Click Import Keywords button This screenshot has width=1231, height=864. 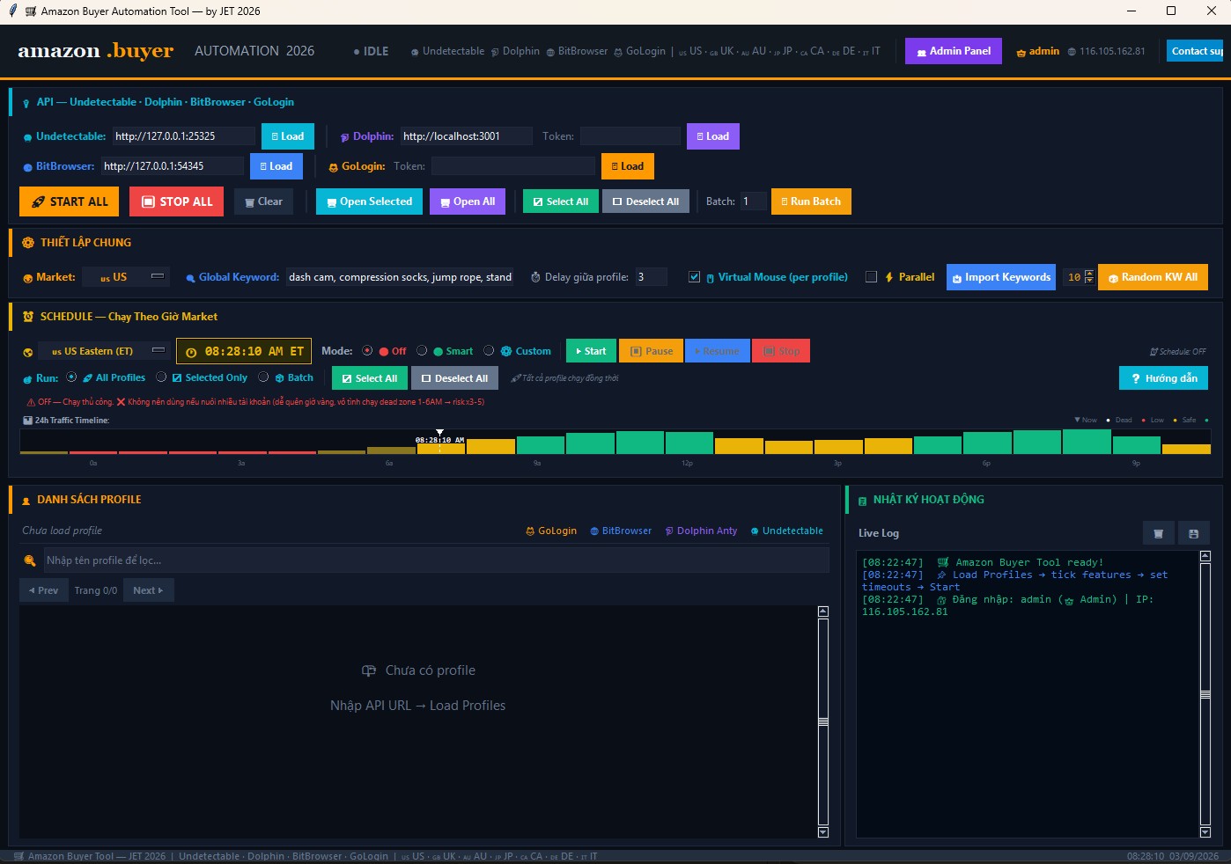click(1001, 277)
